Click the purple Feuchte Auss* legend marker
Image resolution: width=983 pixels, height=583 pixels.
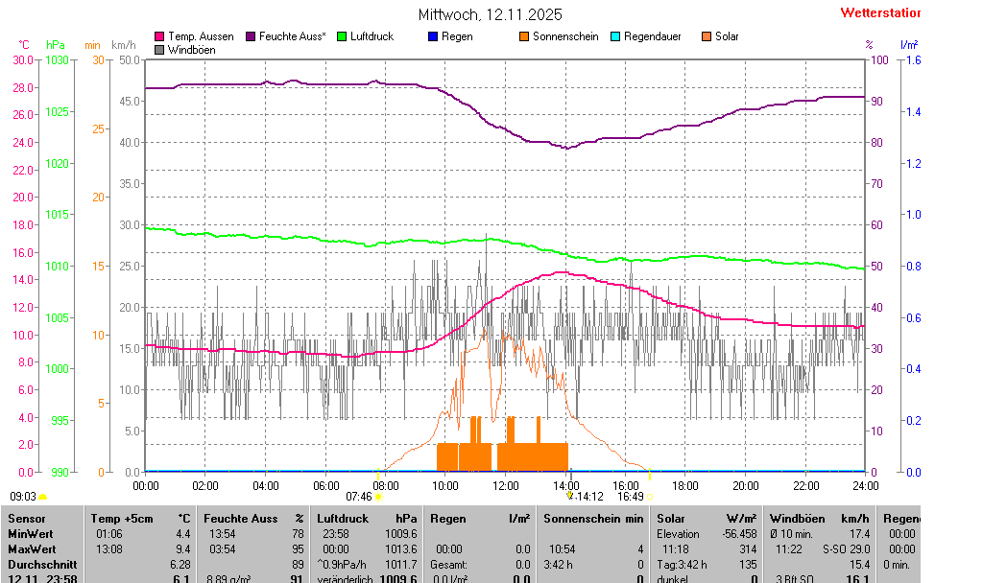coord(251,36)
